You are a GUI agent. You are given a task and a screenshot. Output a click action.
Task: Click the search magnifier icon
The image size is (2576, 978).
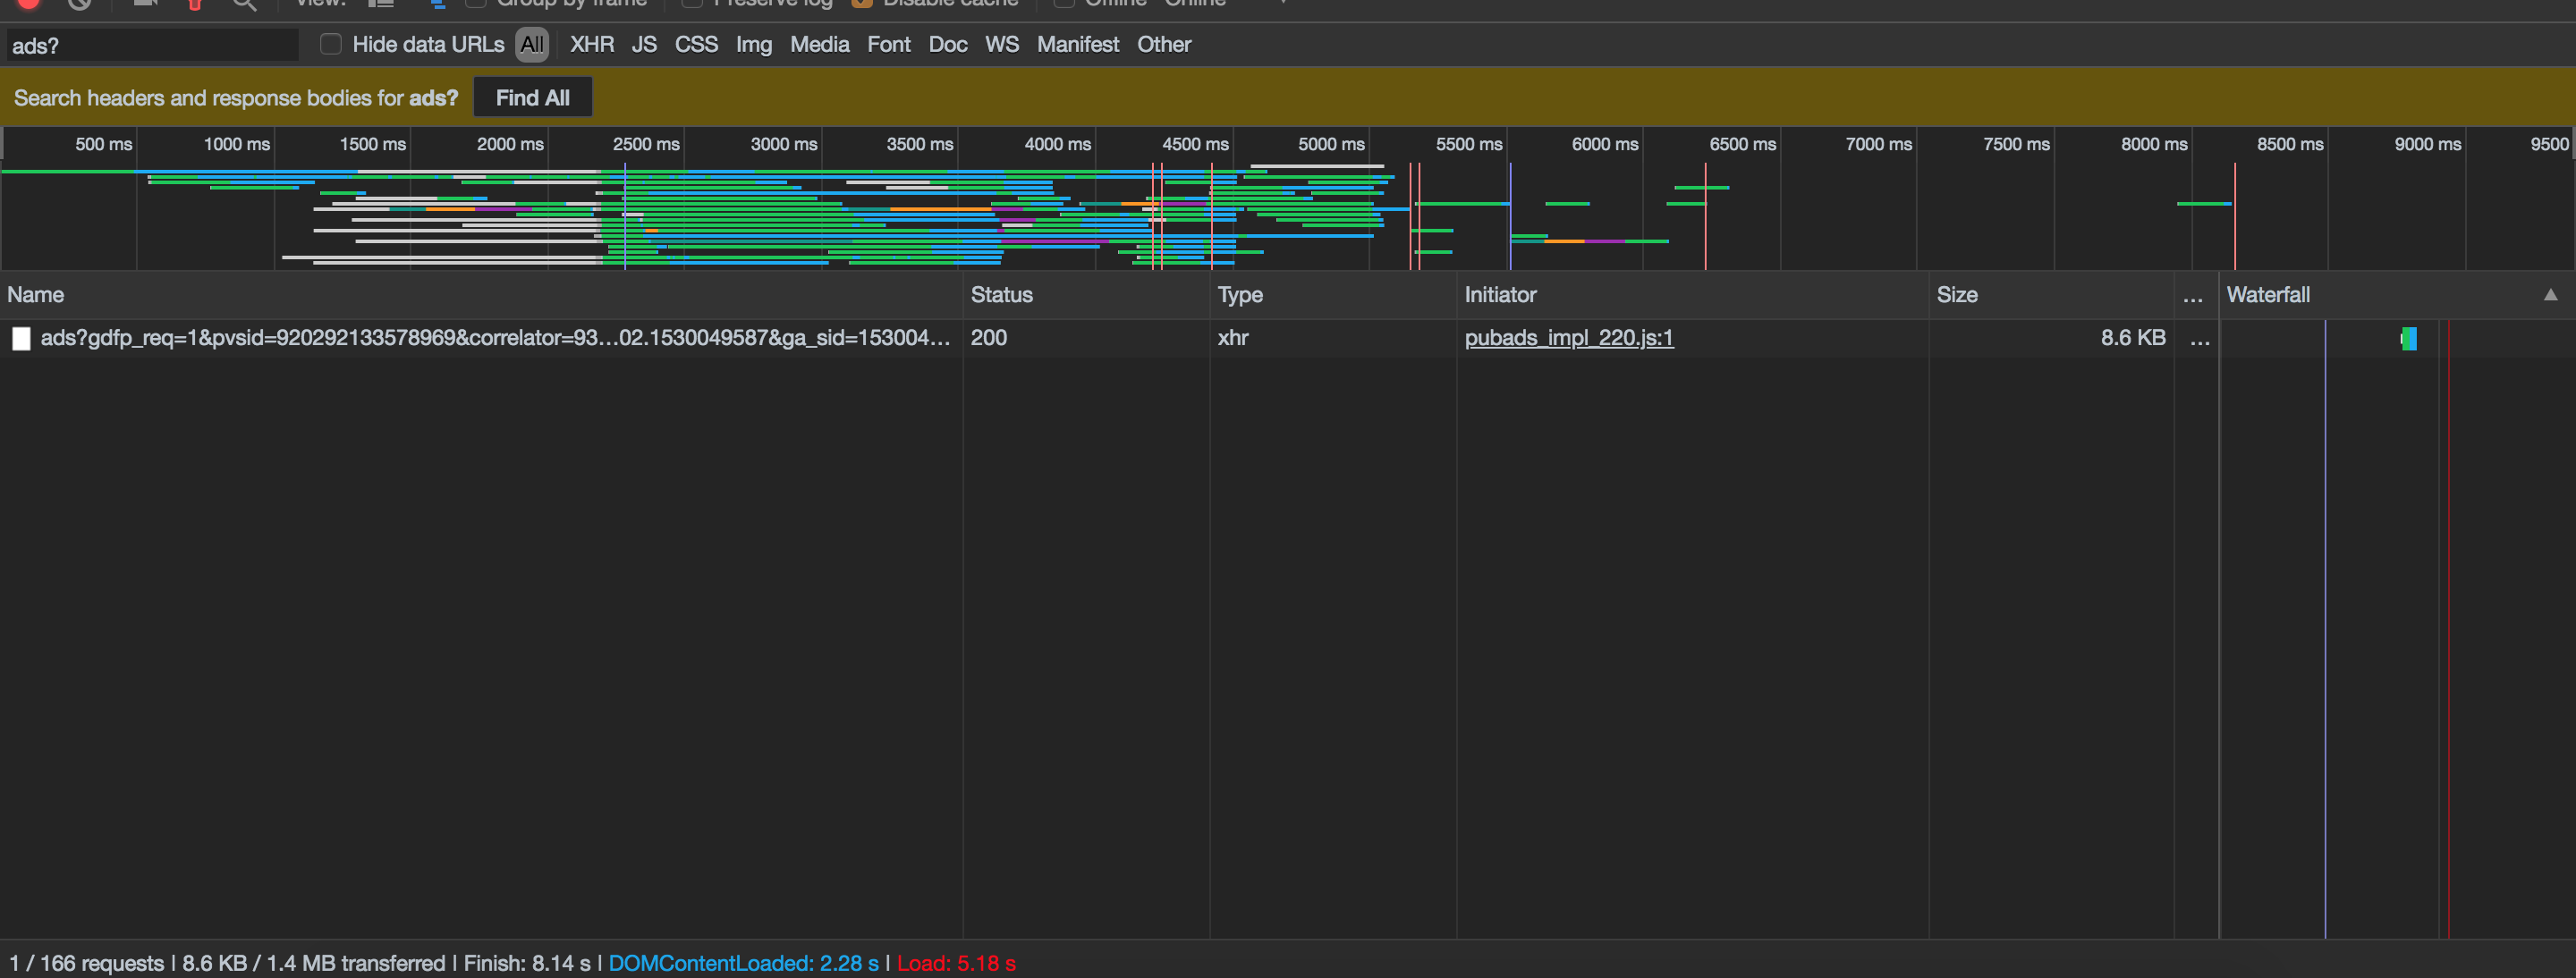point(244,4)
